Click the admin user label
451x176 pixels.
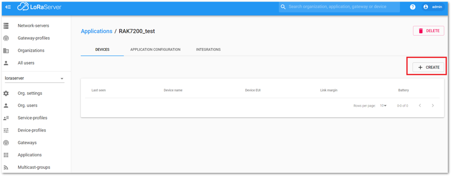(437, 7)
